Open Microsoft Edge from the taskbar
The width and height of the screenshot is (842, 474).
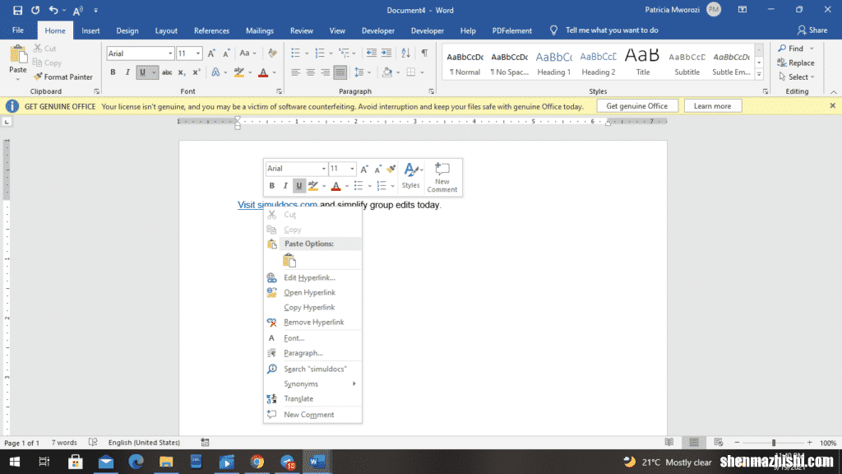pos(136,462)
